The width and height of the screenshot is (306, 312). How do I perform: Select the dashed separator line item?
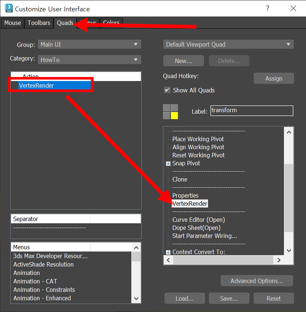click(50, 227)
